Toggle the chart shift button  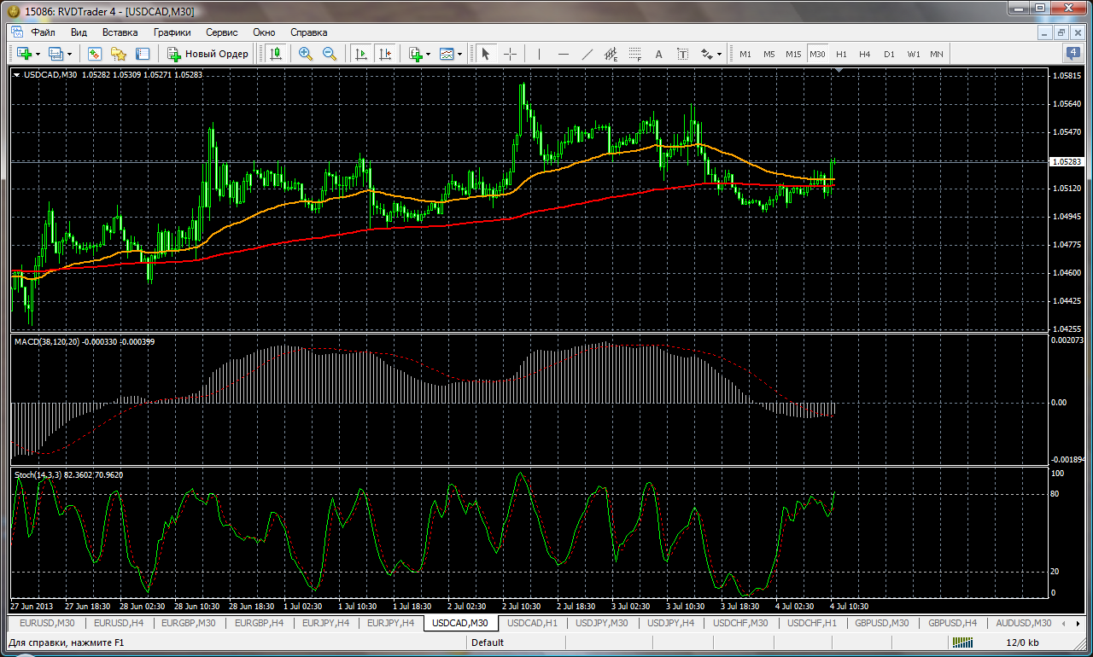pyautogui.click(x=384, y=54)
